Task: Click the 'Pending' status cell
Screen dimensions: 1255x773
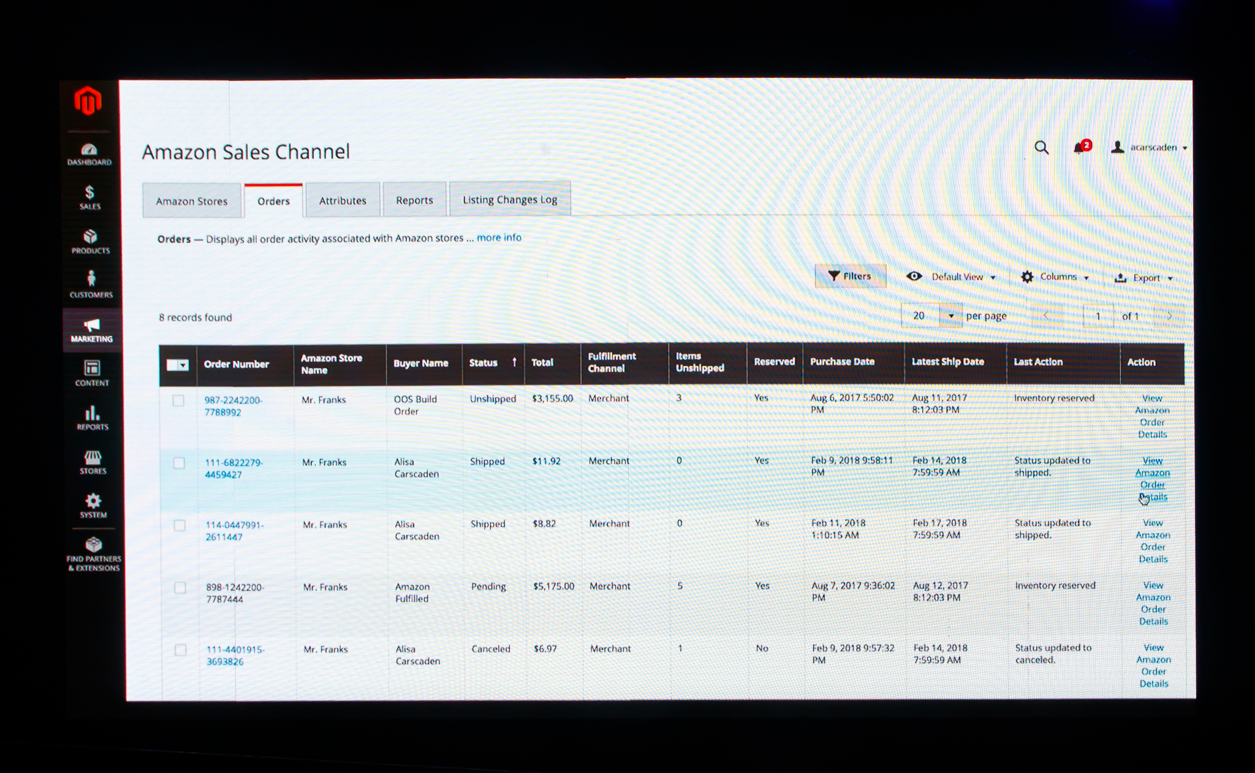Action: pyautogui.click(x=488, y=587)
